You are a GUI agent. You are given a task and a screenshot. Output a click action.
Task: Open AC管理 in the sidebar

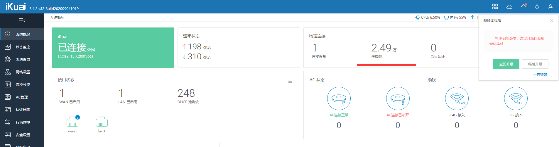coord(22,97)
